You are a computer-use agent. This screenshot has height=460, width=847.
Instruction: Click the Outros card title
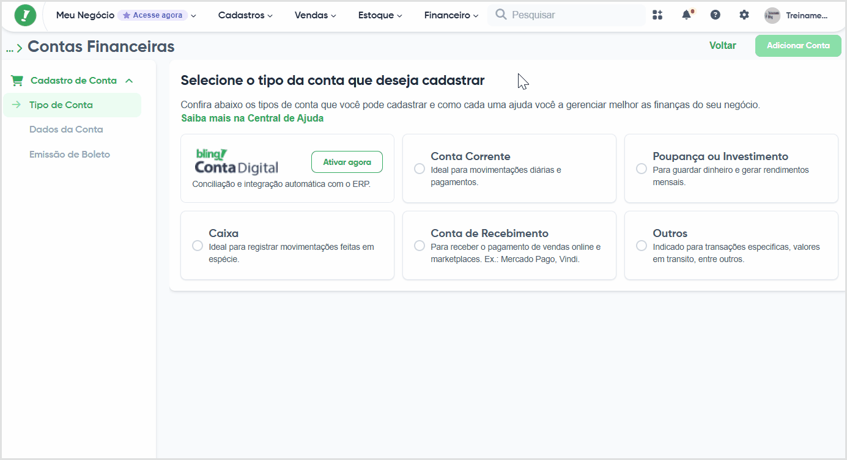(x=670, y=233)
